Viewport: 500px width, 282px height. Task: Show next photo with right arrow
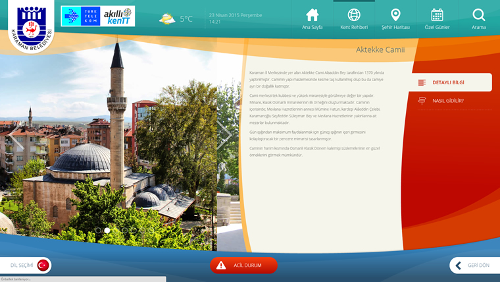[224, 136]
